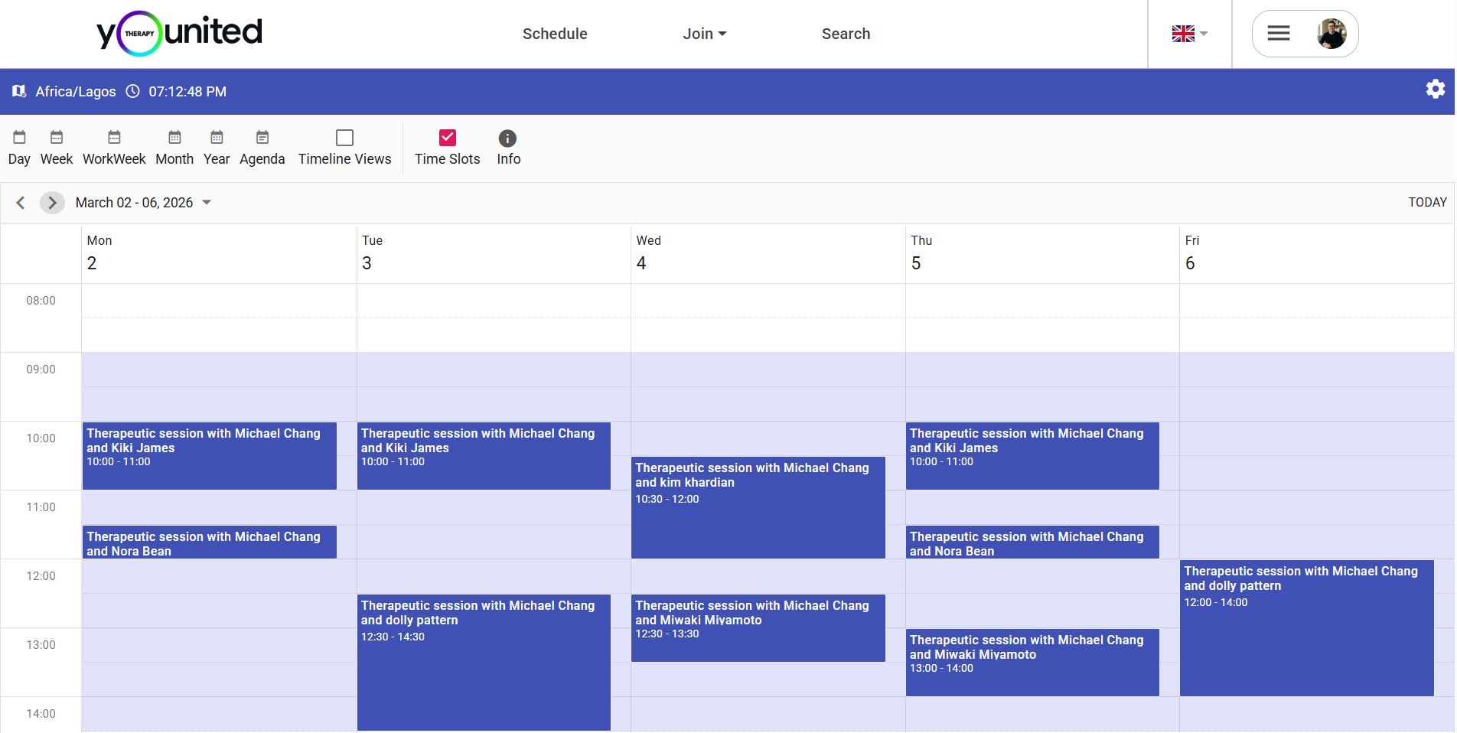This screenshot has height=733, width=1457.
Task: Open the Year view
Action: pyautogui.click(x=217, y=147)
